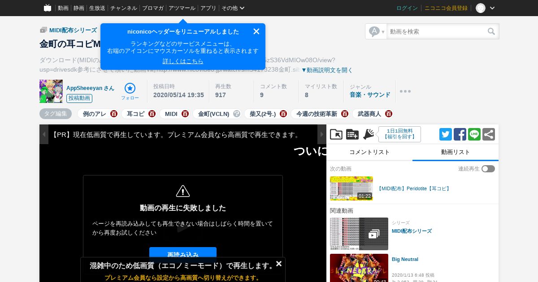
Task: Click the left arrow on PR banner
Action: (44, 134)
